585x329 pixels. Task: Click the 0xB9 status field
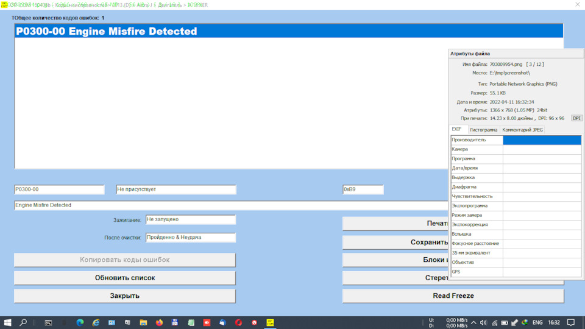pyautogui.click(x=363, y=189)
